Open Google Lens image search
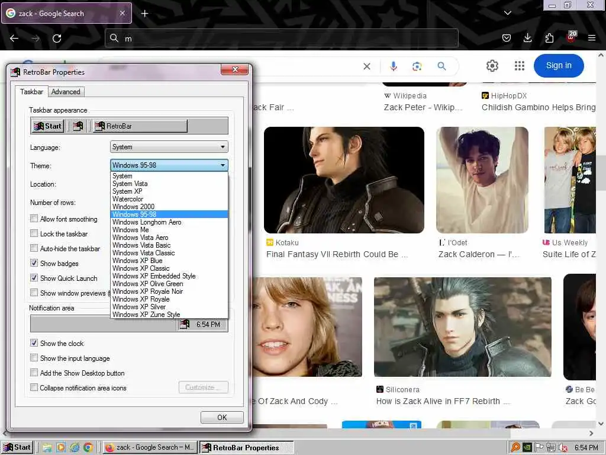The image size is (606, 455). pos(417,66)
